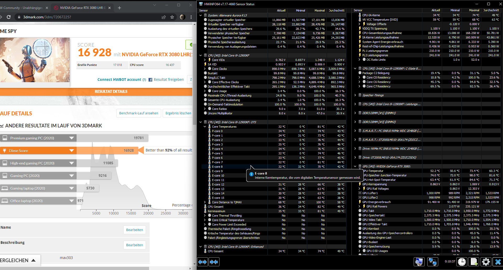
Task: Click the blue X close sensors icon
Action: click(x=498, y=262)
